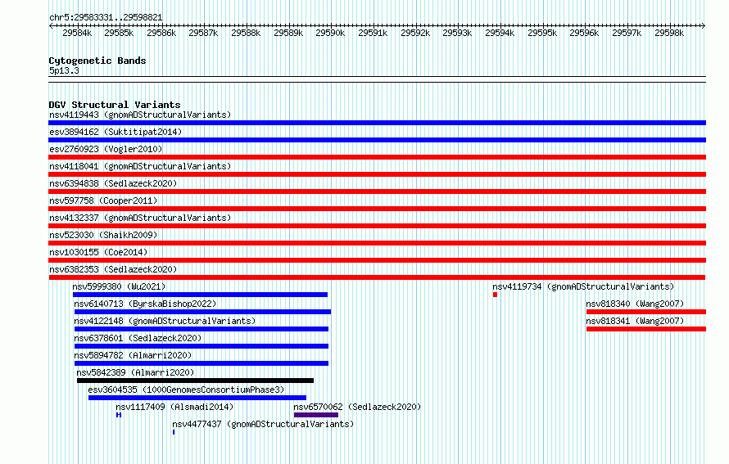Select the red bar under esv2760923
729x464 pixels.
[x=377, y=157]
